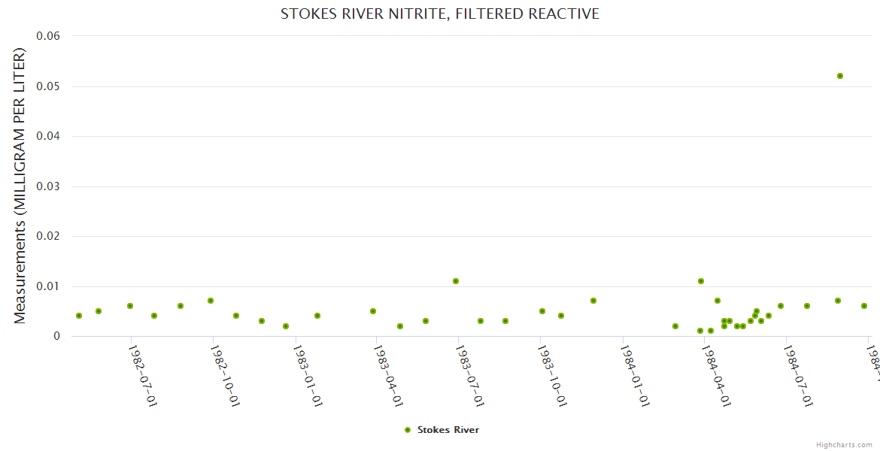Viewport: 880px width, 451px height.
Task: Click the green Stokes River legend marker
Action: coord(408,430)
